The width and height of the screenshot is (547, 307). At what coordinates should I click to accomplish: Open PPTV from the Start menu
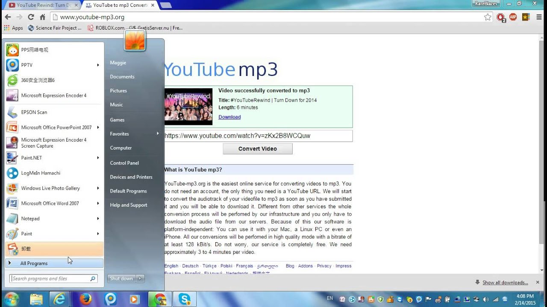(x=54, y=65)
